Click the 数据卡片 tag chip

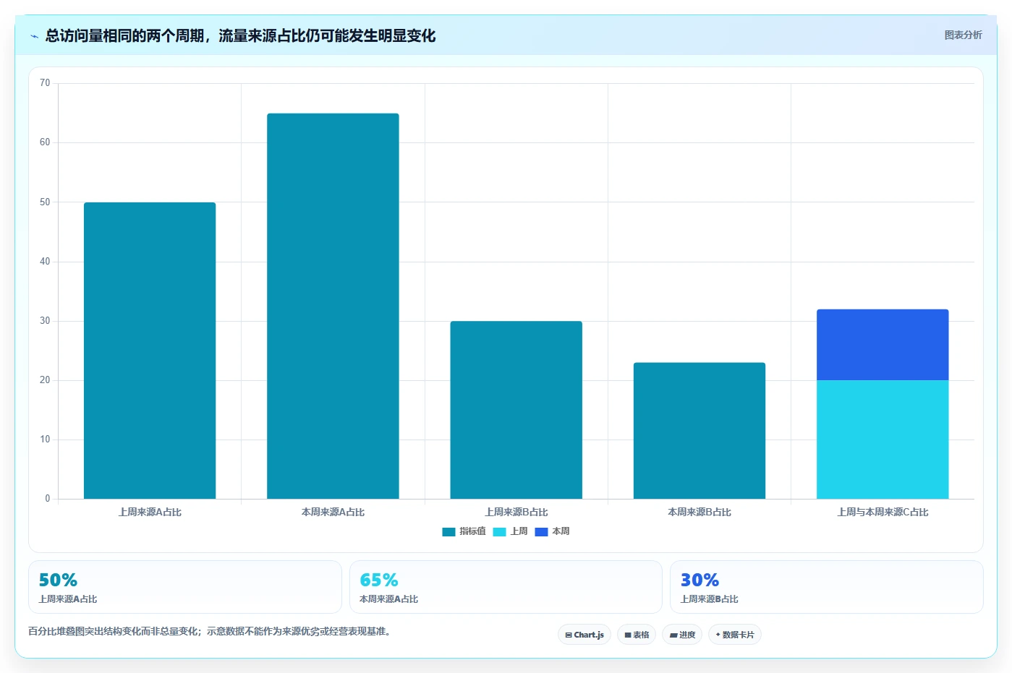[735, 635]
